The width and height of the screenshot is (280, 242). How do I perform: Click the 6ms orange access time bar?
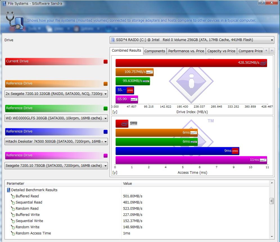(x=157, y=133)
